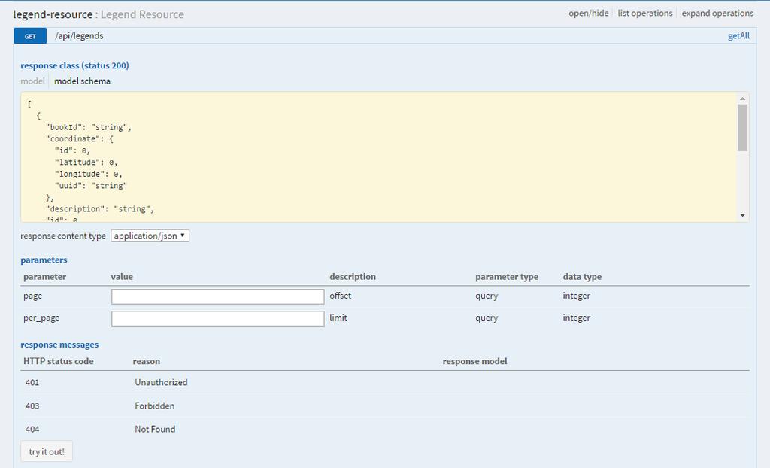Click the GET method badge
Viewport: 770px width, 468px height.
pos(30,36)
